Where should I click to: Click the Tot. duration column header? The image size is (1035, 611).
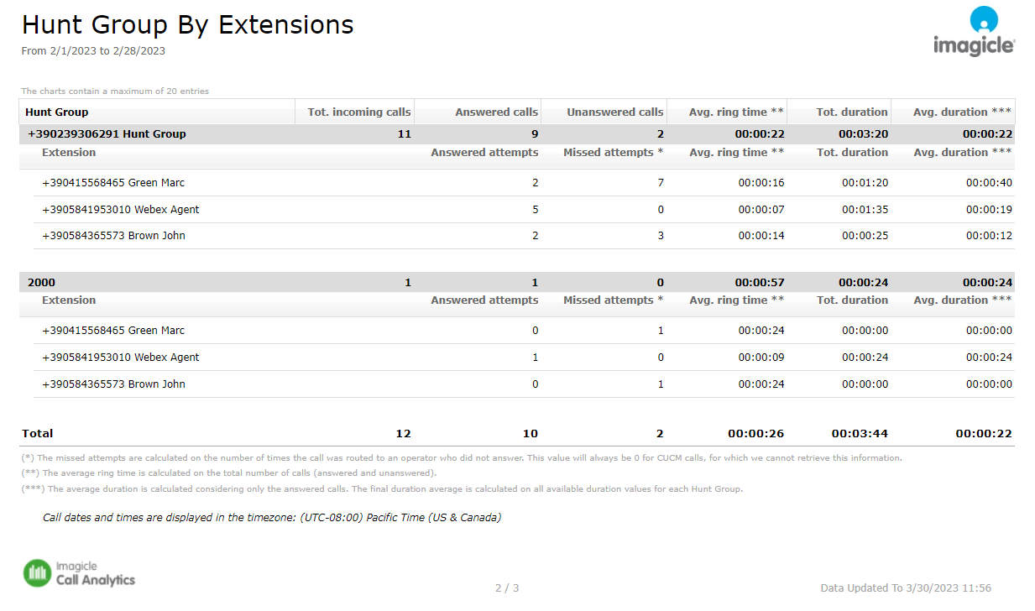(852, 112)
